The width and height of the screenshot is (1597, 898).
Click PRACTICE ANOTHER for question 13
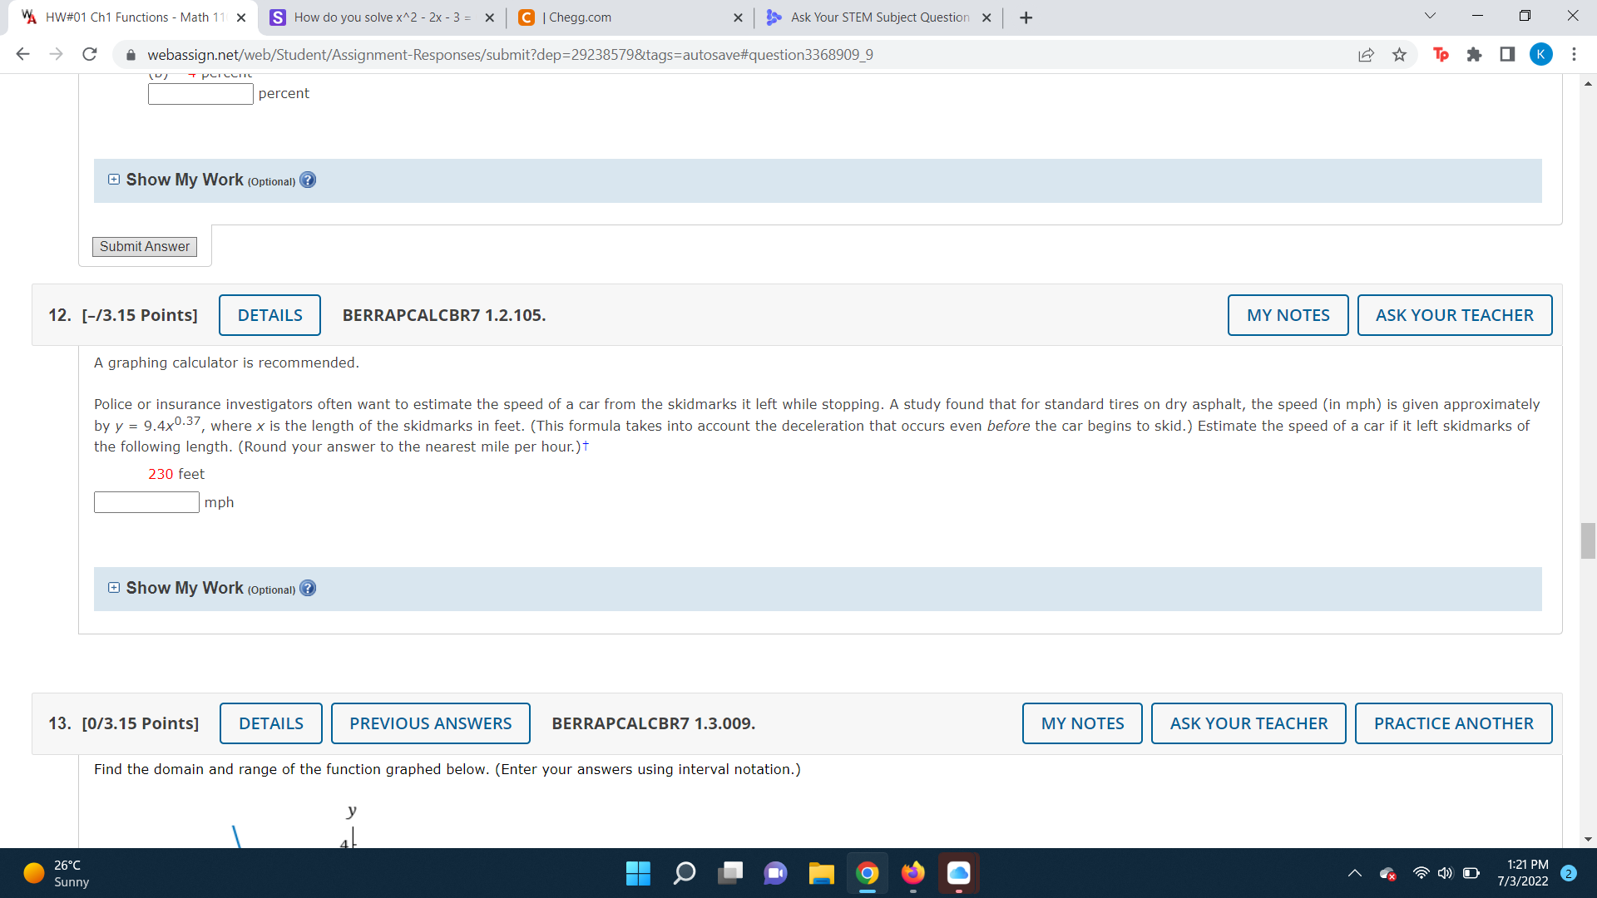pyautogui.click(x=1453, y=723)
